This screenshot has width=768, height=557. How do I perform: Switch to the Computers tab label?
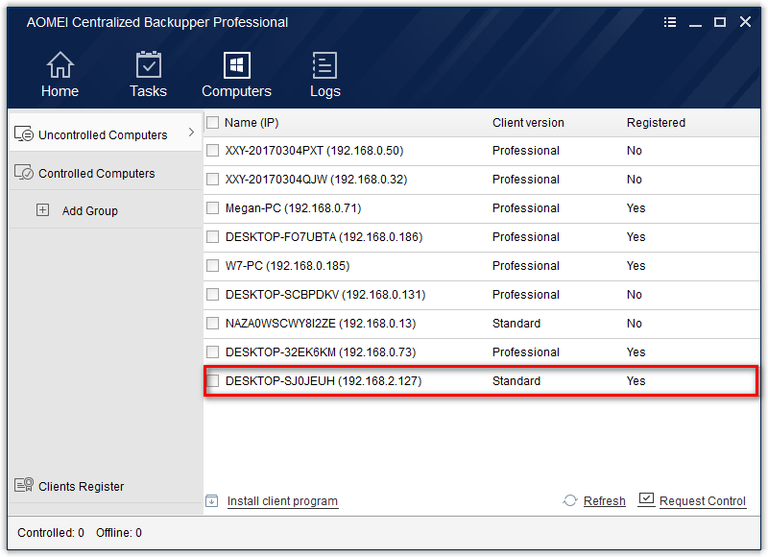236,91
